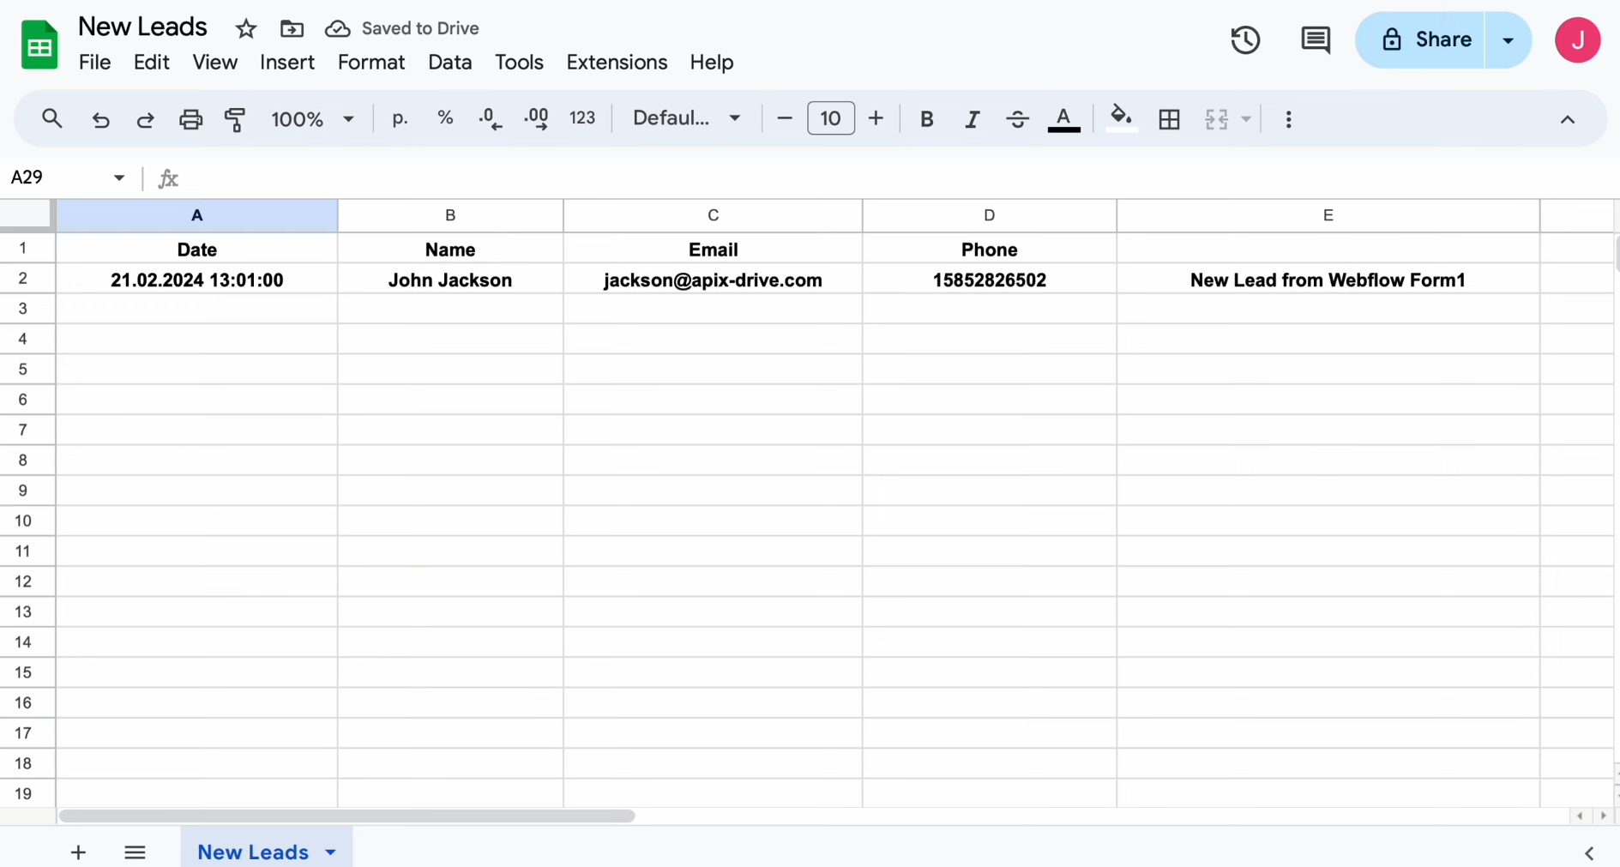Screen dimensions: 1620x867
Task: Open the Extensions menu
Action: pos(617,62)
